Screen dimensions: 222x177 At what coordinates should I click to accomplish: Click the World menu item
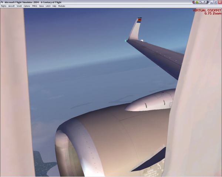(x=19, y=6)
